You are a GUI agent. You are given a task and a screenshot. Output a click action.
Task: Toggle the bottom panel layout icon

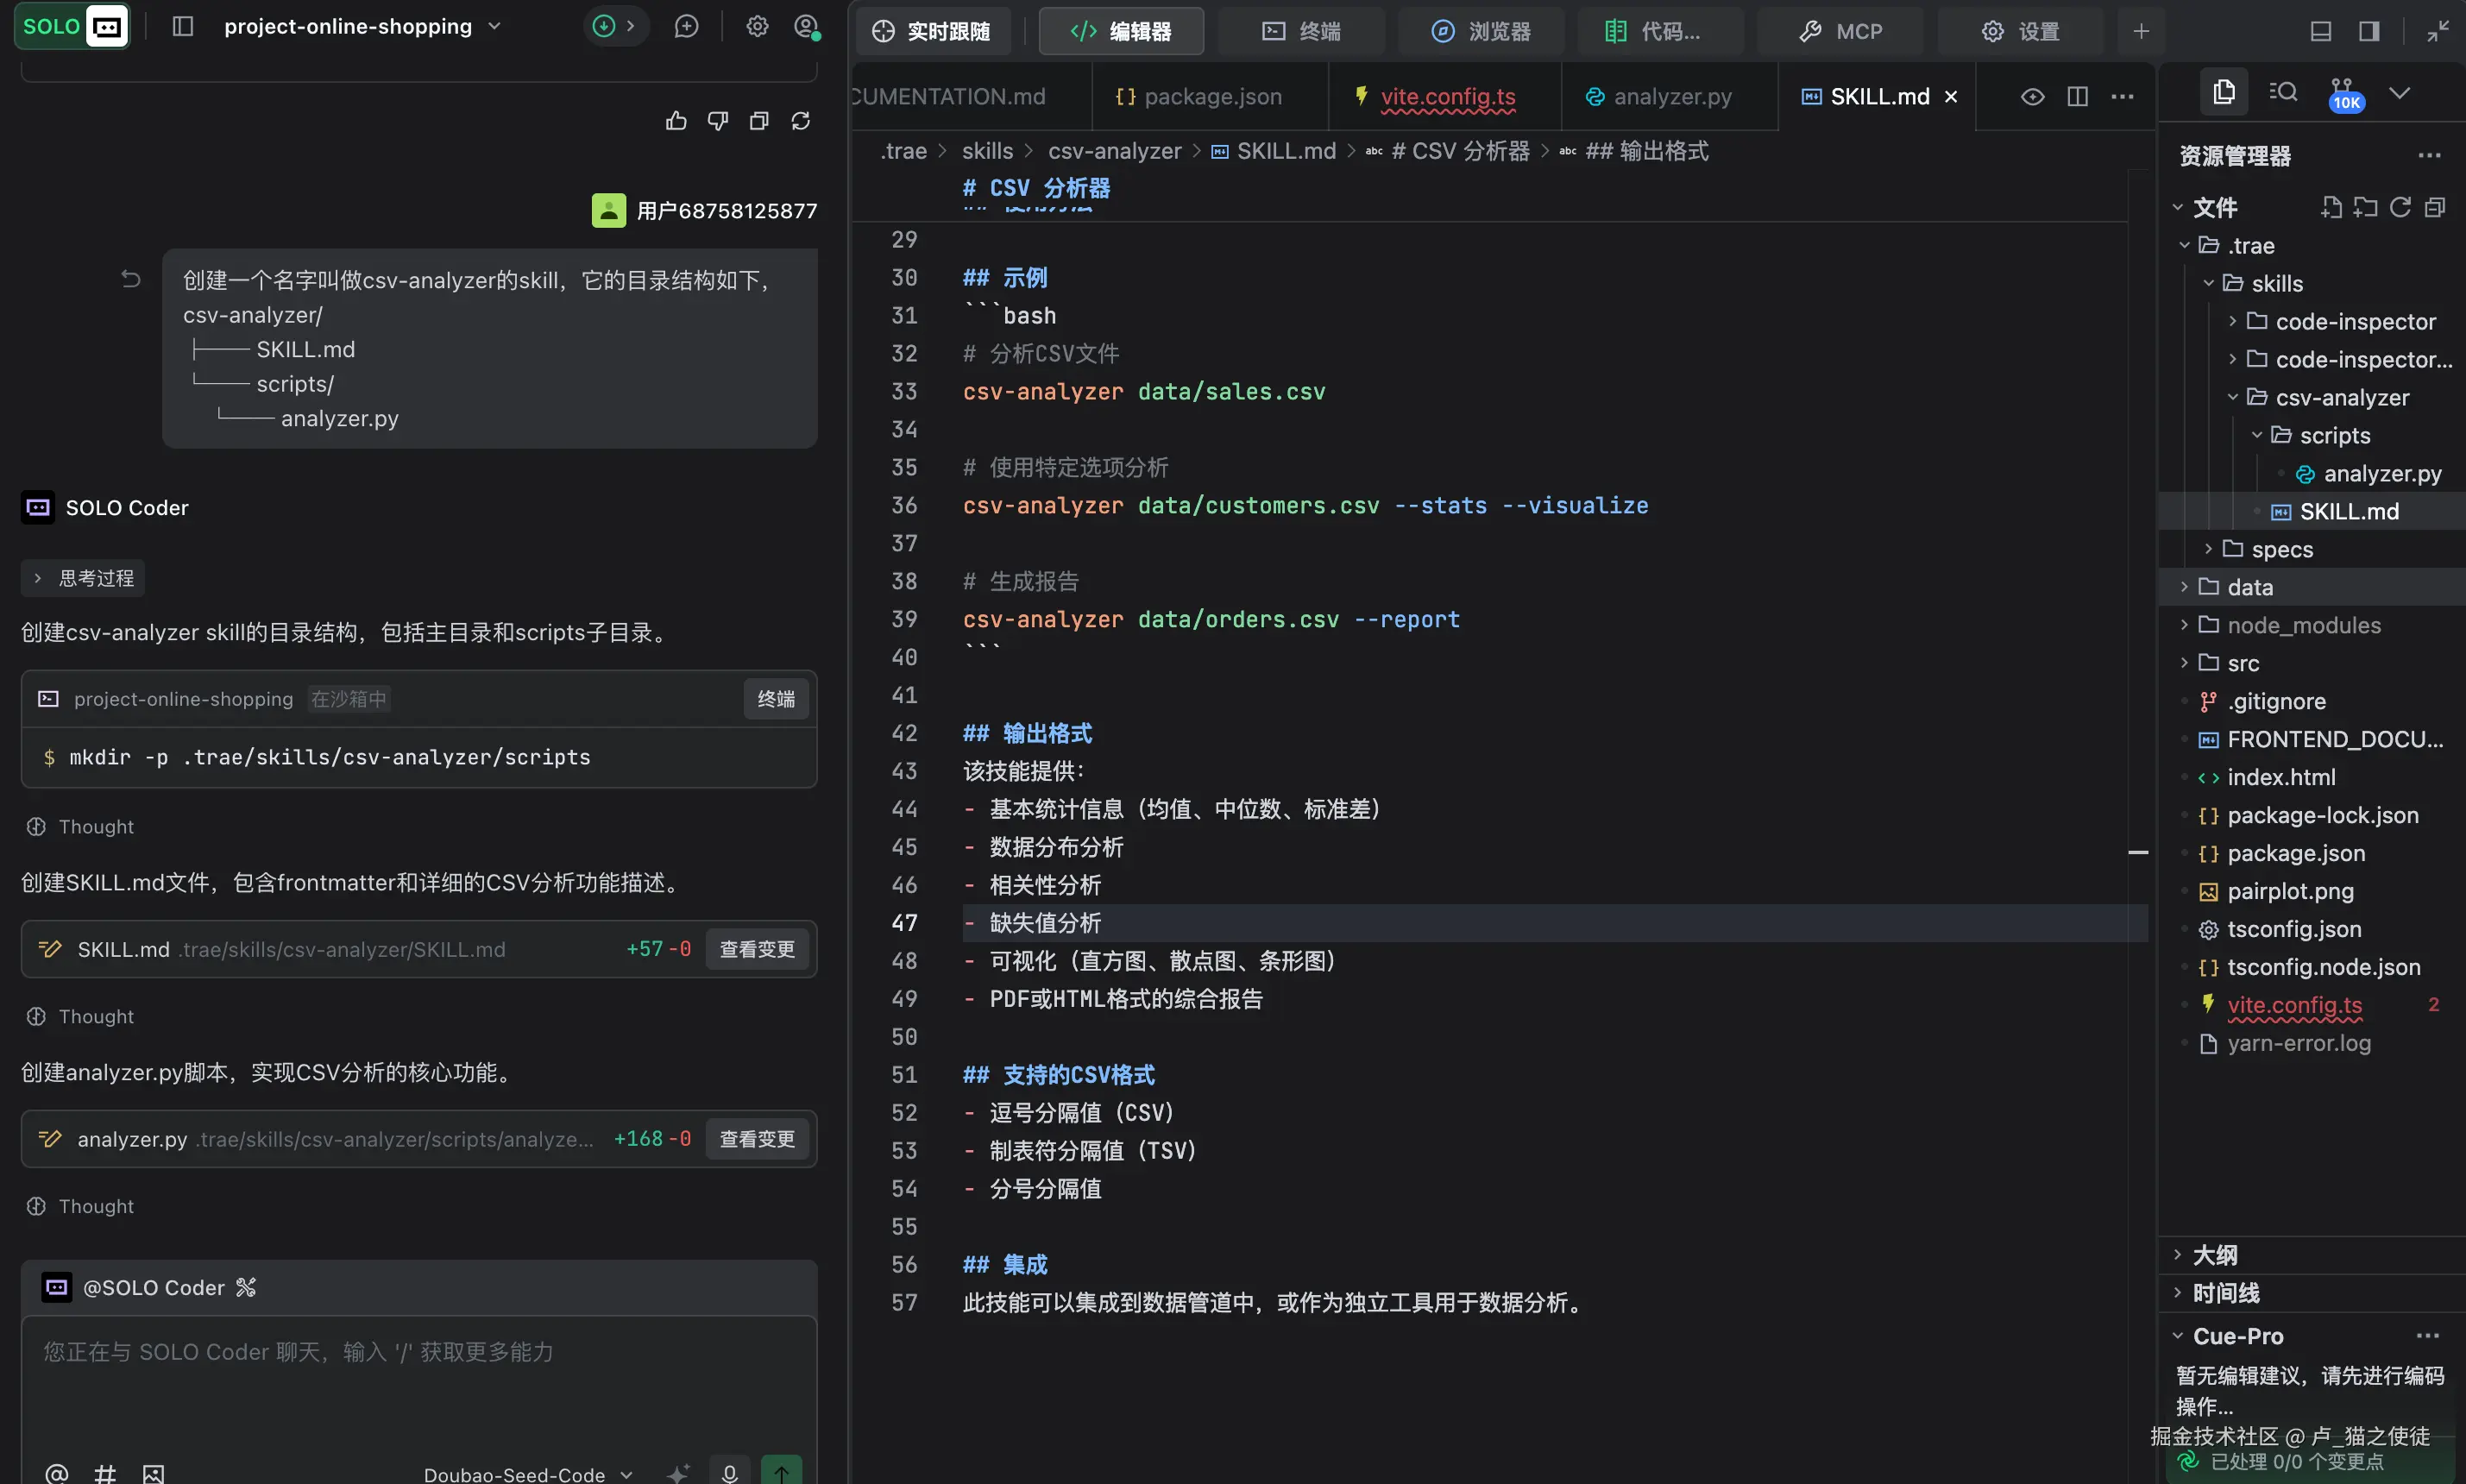[2320, 31]
